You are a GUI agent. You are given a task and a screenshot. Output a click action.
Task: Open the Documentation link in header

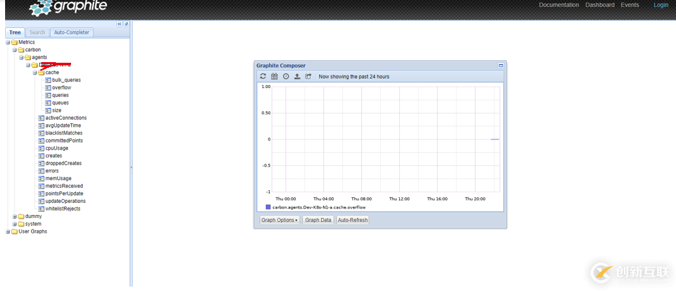pyautogui.click(x=559, y=5)
